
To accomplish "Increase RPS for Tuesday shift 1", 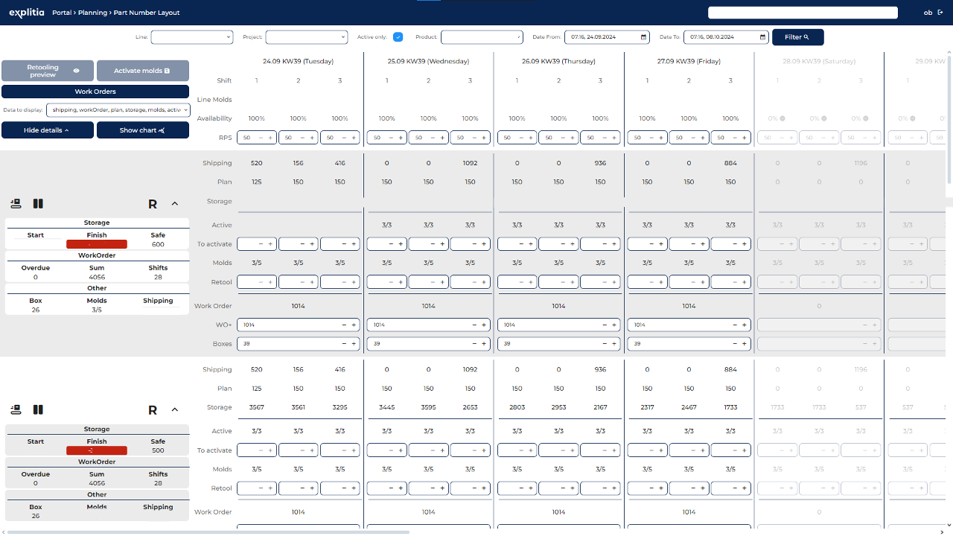I will click(270, 138).
